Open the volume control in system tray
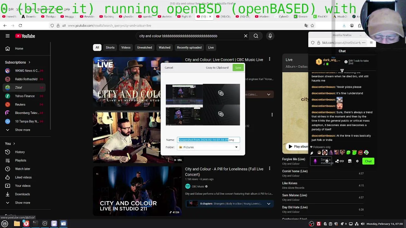Image resolution: width=406 pixels, height=228 pixels. (x=363, y=224)
